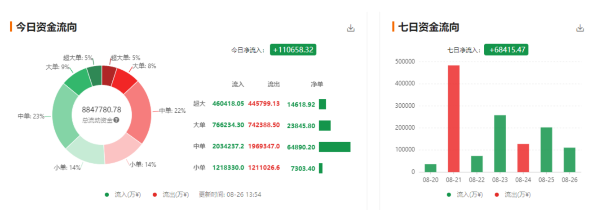Click net value 14618.92

[x=301, y=104]
